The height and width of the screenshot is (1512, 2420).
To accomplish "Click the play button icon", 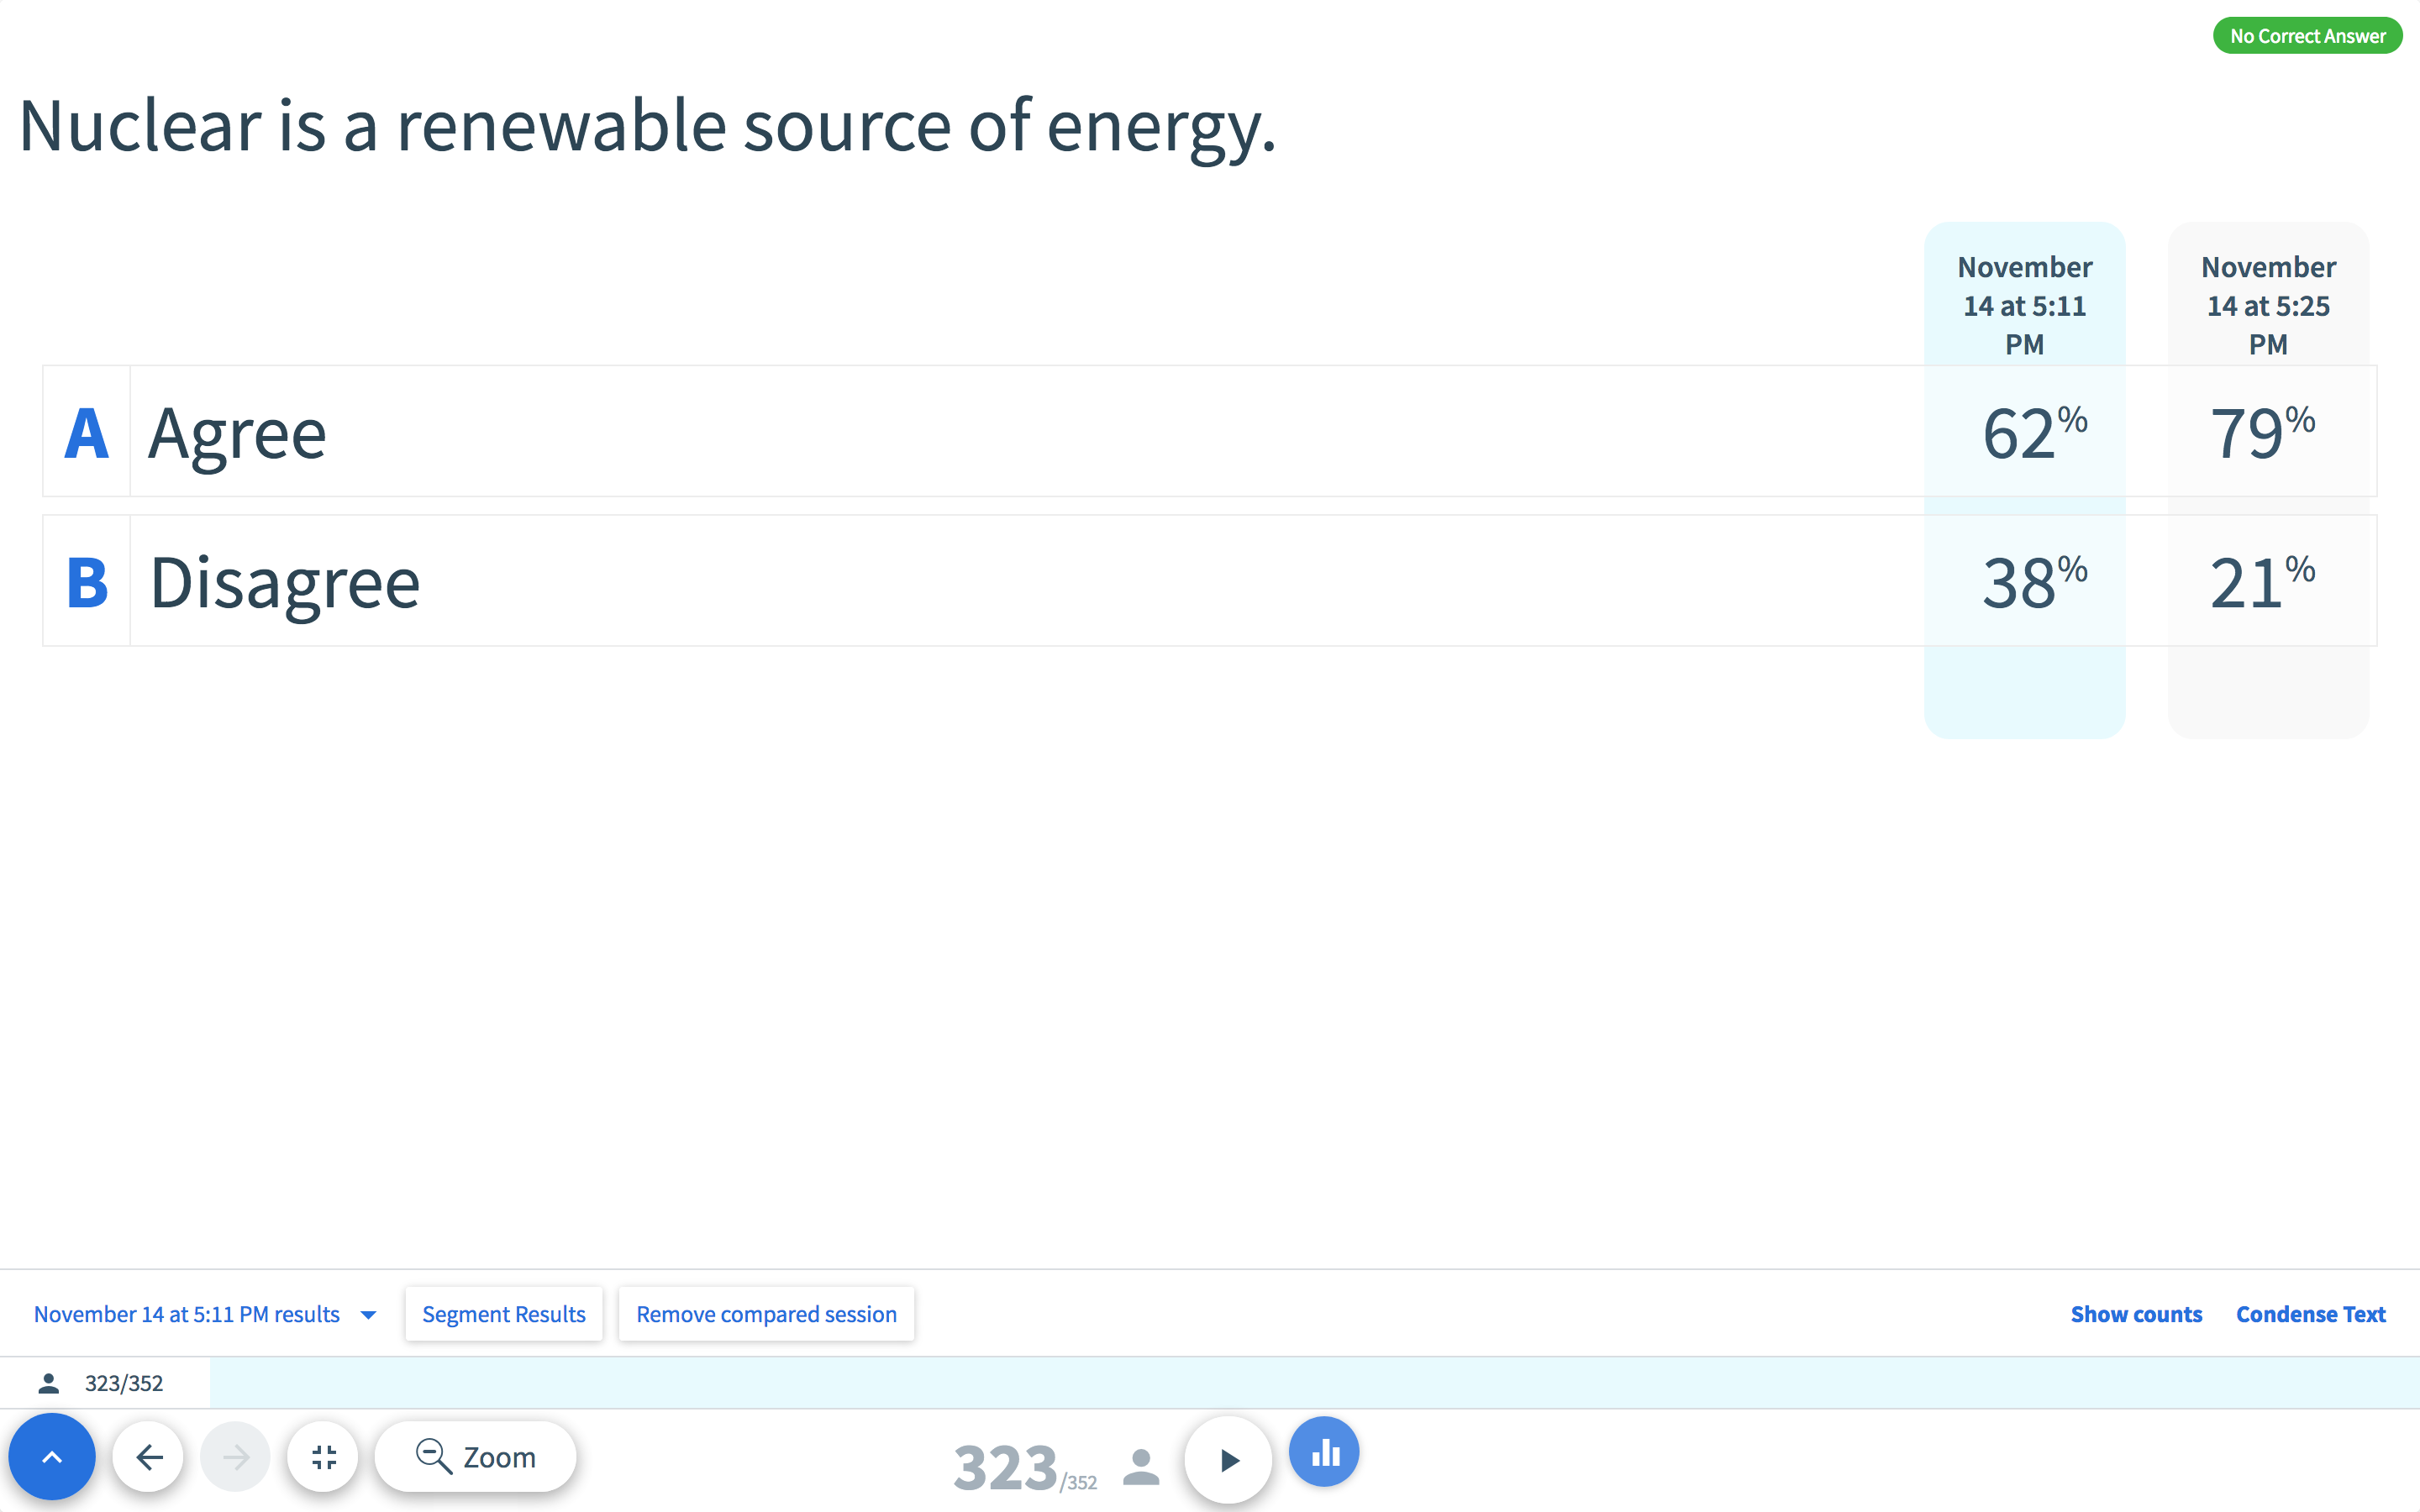I will 1227,1457.
